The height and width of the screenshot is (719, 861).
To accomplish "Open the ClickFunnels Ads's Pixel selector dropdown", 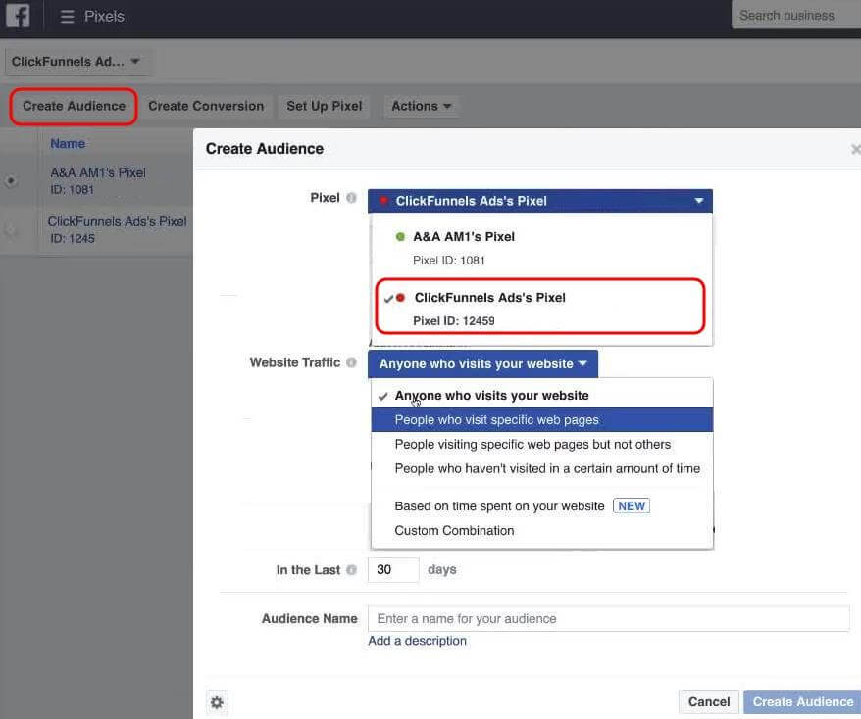I will [x=540, y=201].
